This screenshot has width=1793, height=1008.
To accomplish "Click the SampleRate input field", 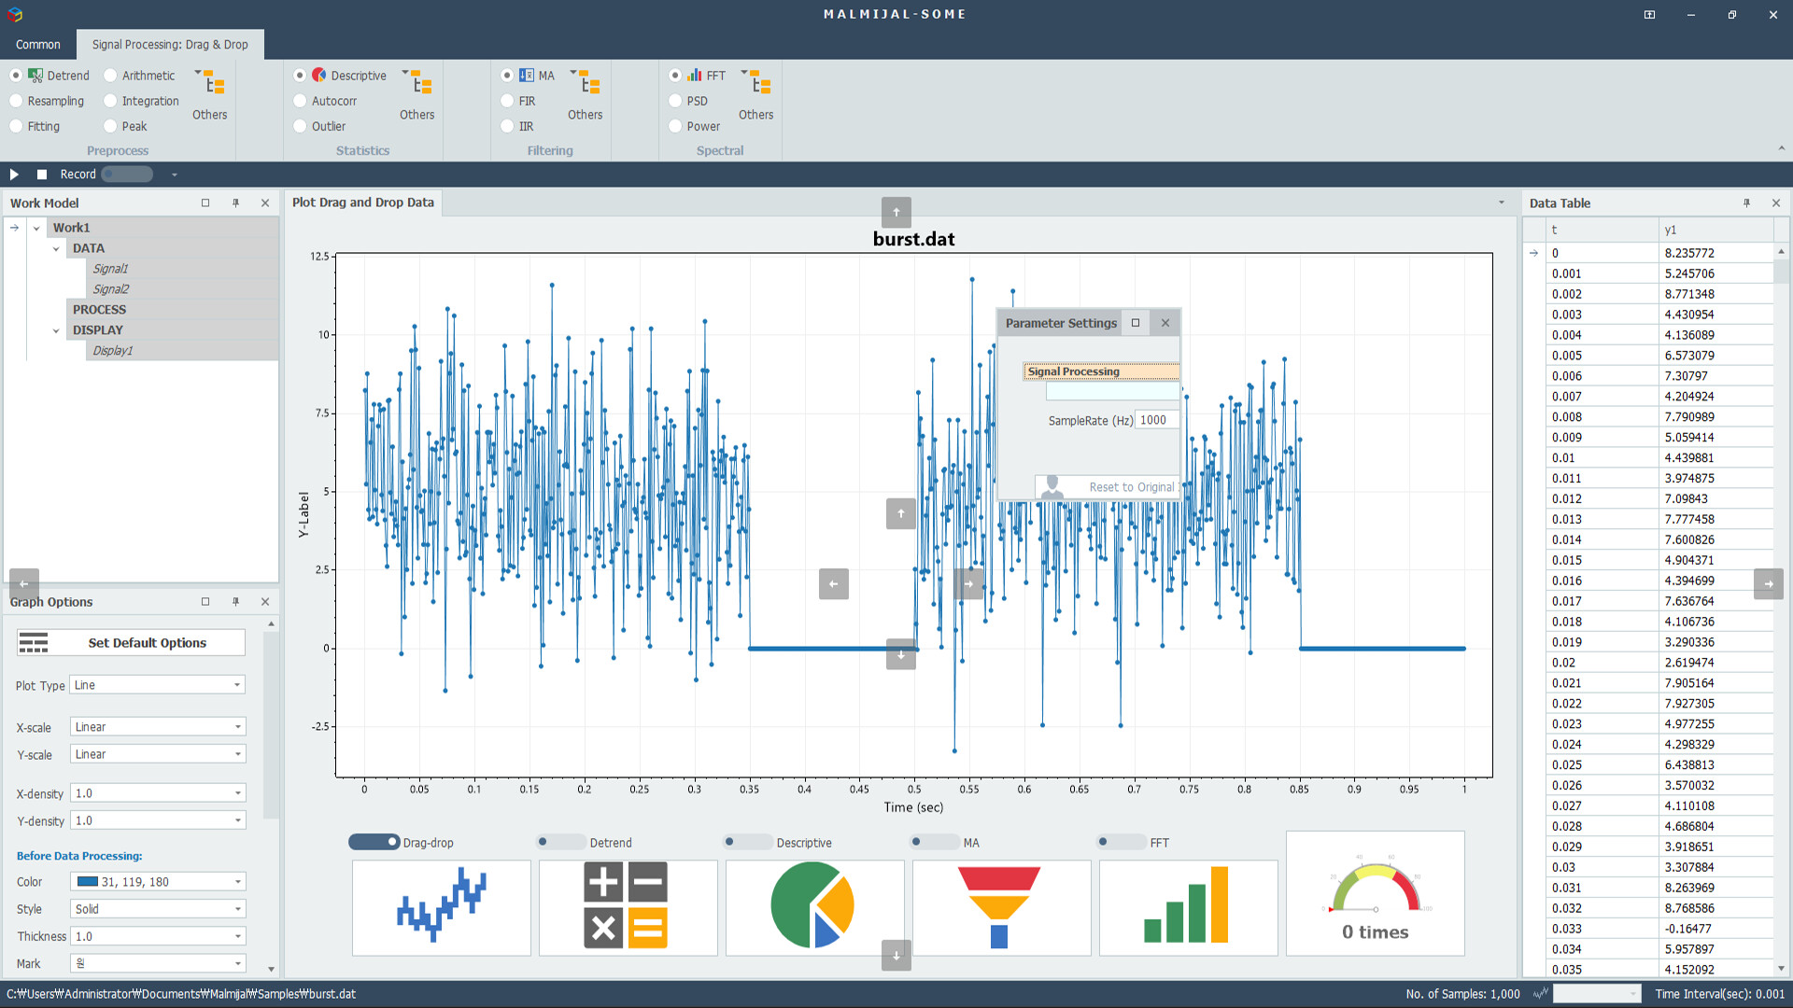I will point(1156,419).
